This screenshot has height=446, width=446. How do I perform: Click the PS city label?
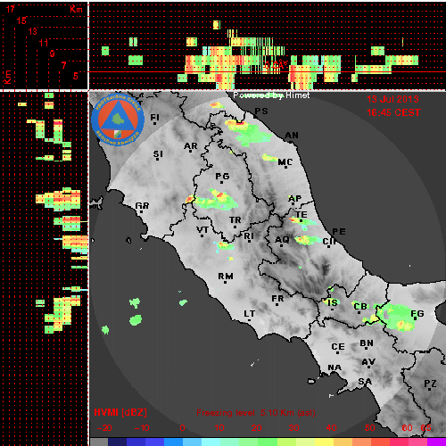(x=261, y=111)
